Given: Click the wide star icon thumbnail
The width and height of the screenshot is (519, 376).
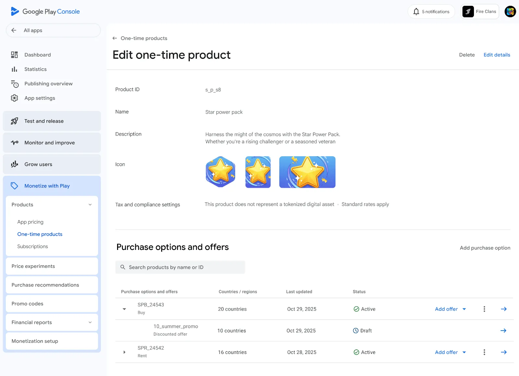Looking at the screenshot, I should coord(307,172).
